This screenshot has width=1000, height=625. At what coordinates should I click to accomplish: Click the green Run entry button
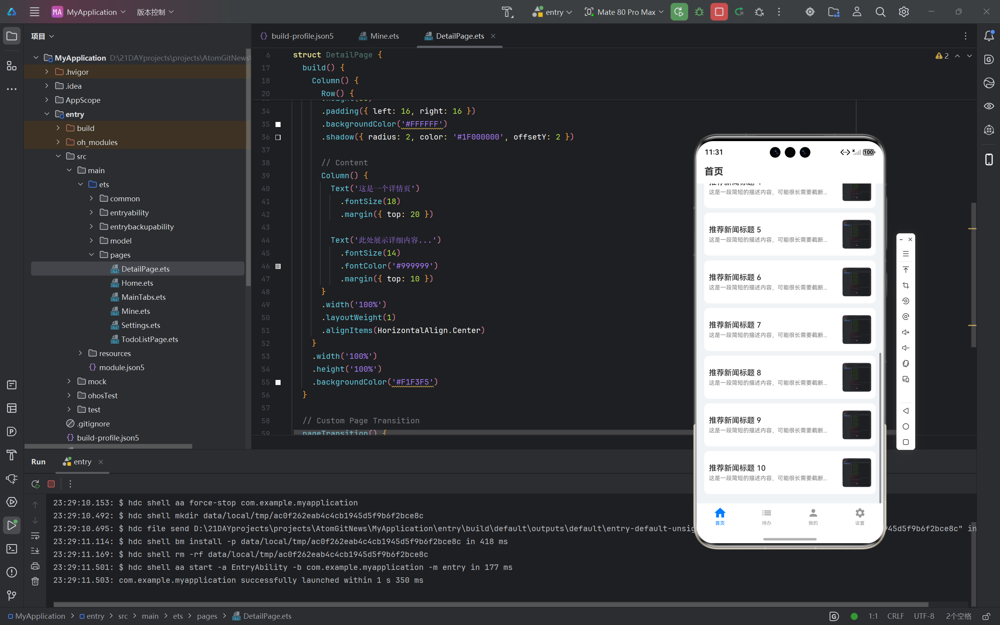tap(679, 12)
